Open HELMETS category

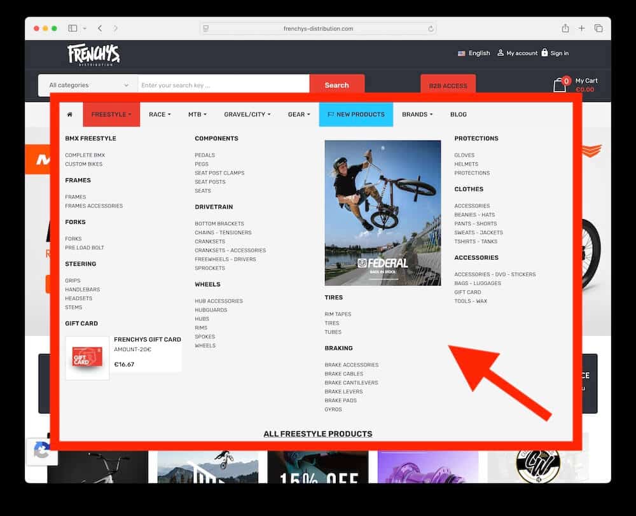[x=466, y=164]
